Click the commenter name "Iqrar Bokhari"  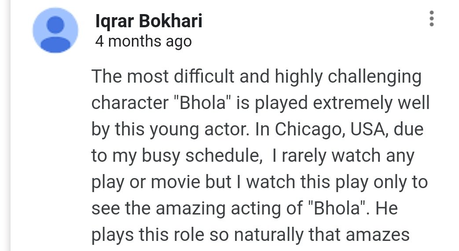(x=149, y=21)
